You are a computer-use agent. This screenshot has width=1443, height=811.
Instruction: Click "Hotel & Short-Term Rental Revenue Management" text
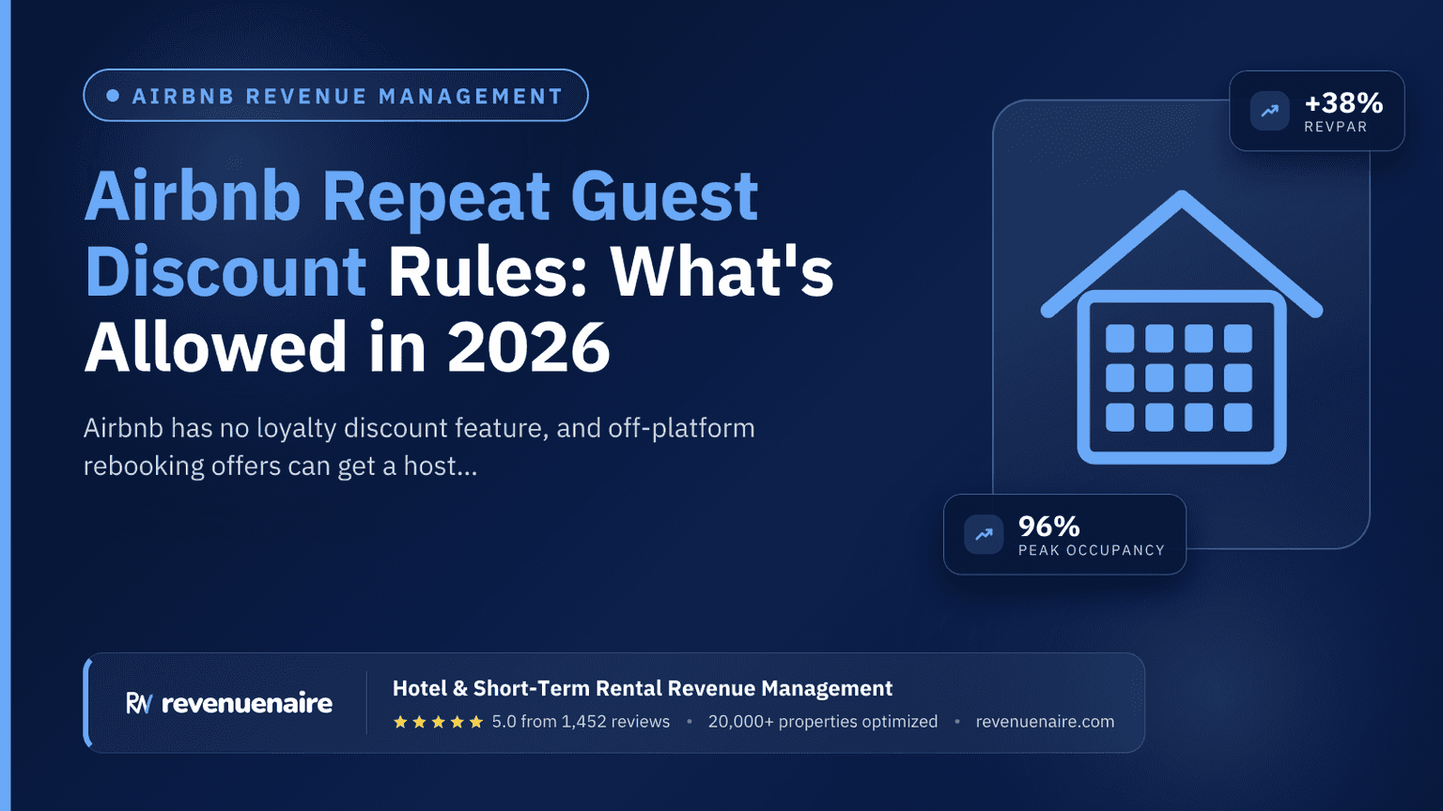pyautogui.click(x=643, y=688)
